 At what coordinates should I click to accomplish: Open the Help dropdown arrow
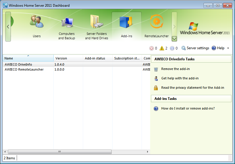click(x=228, y=48)
